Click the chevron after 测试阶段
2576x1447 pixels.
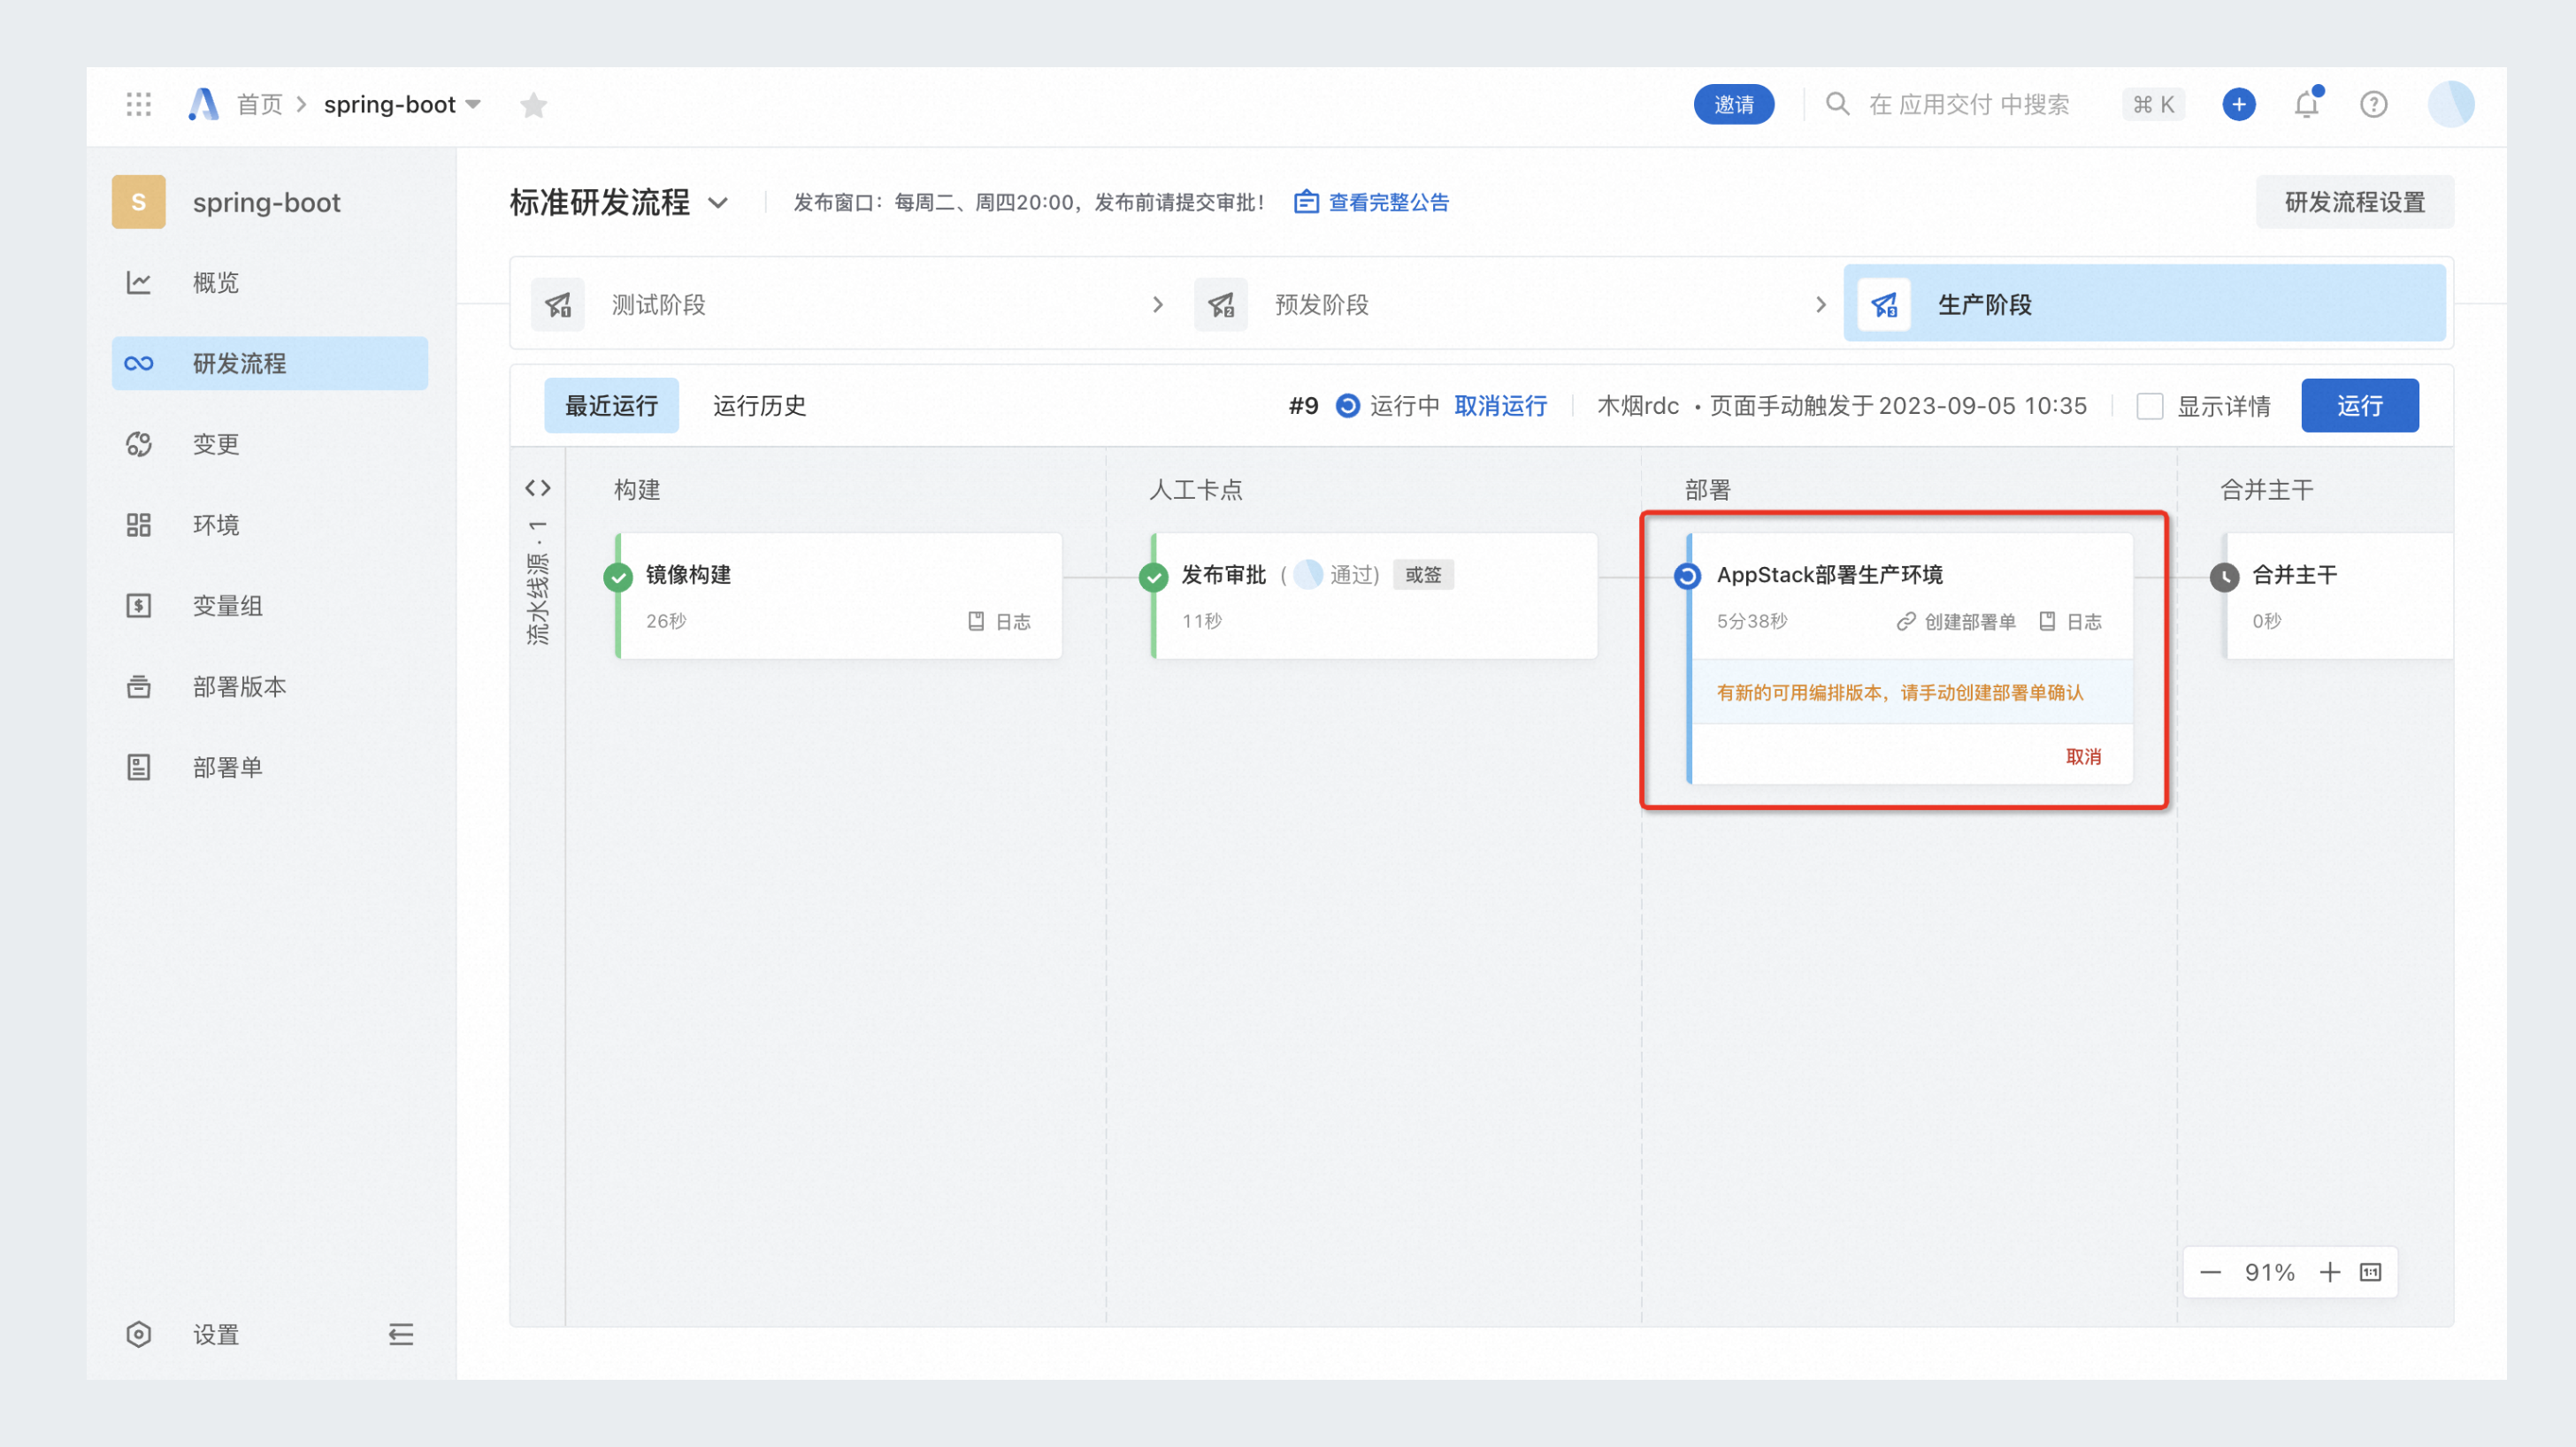pyautogui.click(x=1158, y=304)
